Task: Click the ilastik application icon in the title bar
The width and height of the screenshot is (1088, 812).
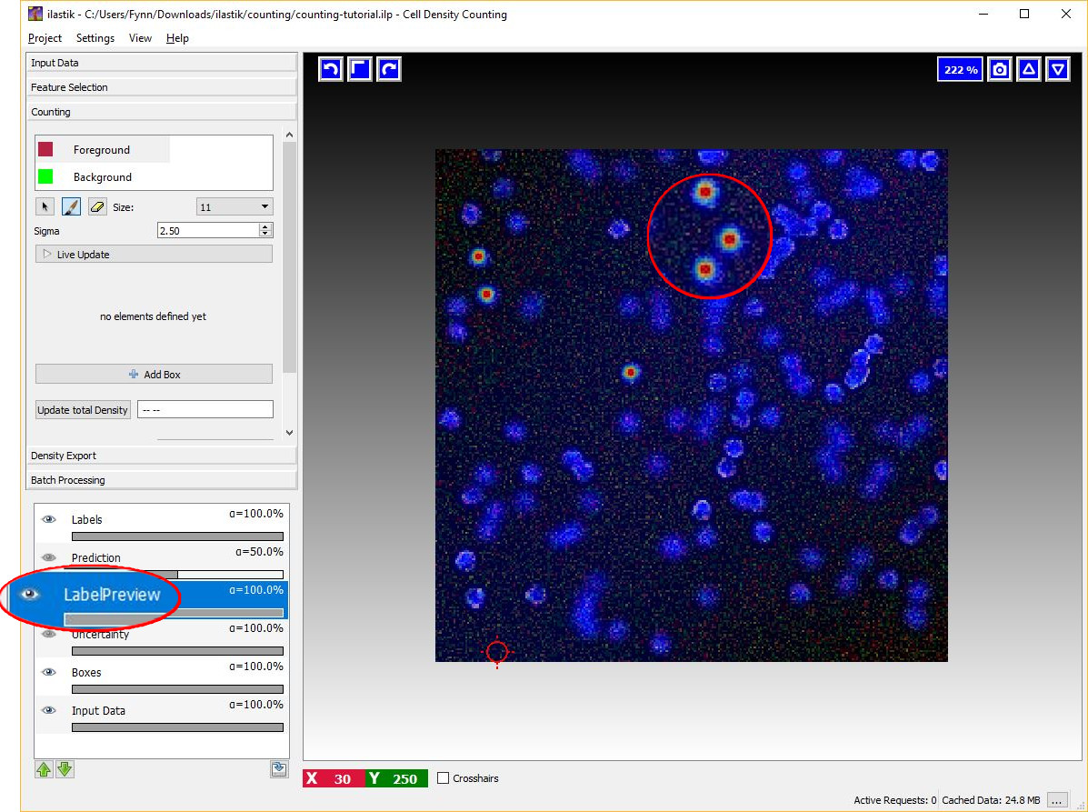Action: coord(35,14)
